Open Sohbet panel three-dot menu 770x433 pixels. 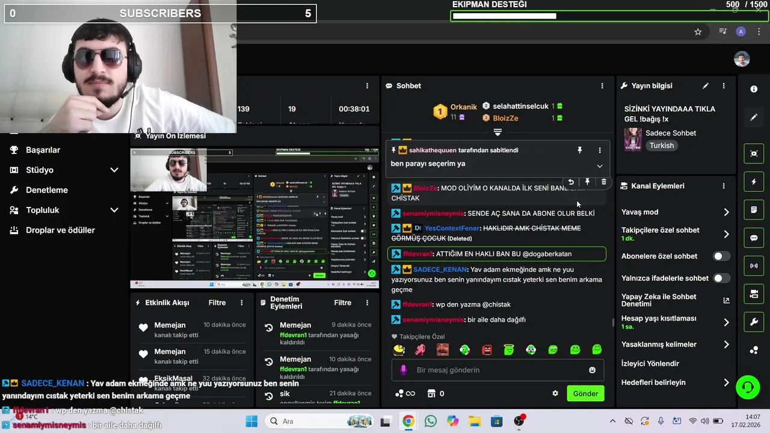coord(602,86)
